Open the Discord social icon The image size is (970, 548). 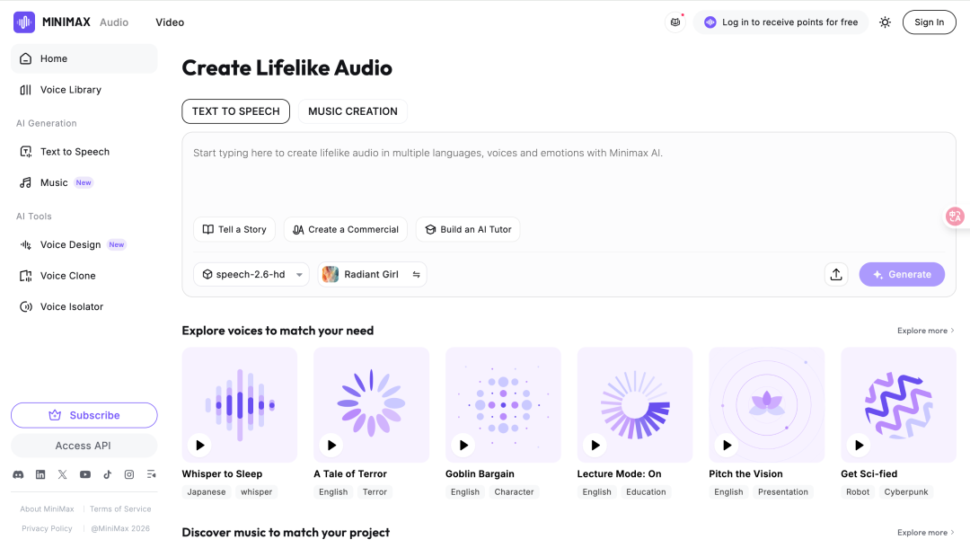point(19,474)
